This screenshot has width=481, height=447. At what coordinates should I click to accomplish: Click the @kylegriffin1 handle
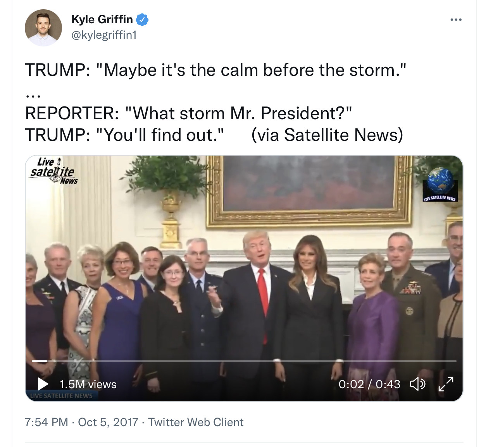[x=104, y=35]
